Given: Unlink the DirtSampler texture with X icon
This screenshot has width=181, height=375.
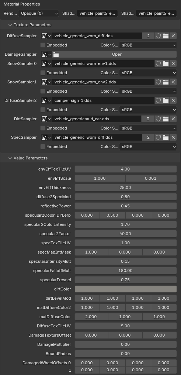Looking at the screenshot, I should pos(173,119).
